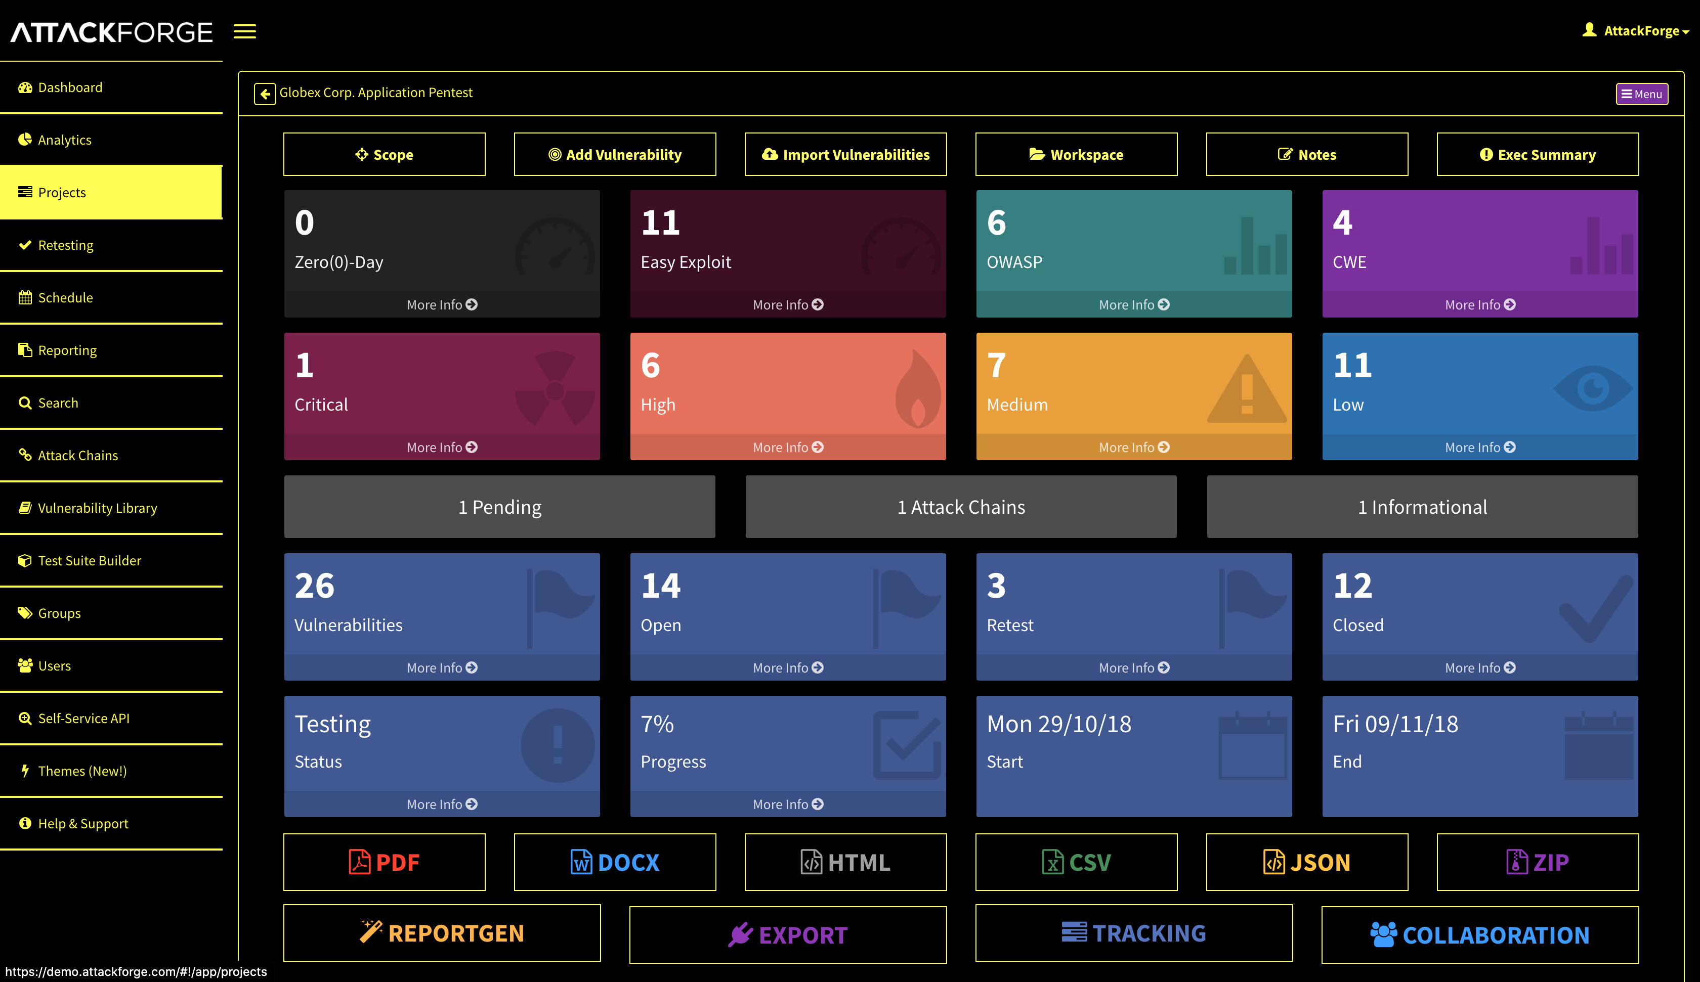
Task: Click the Fri 09/11/18 End date card
Action: click(x=1480, y=757)
